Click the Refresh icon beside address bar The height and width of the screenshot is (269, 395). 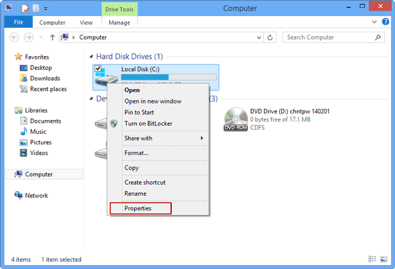coord(270,38)
